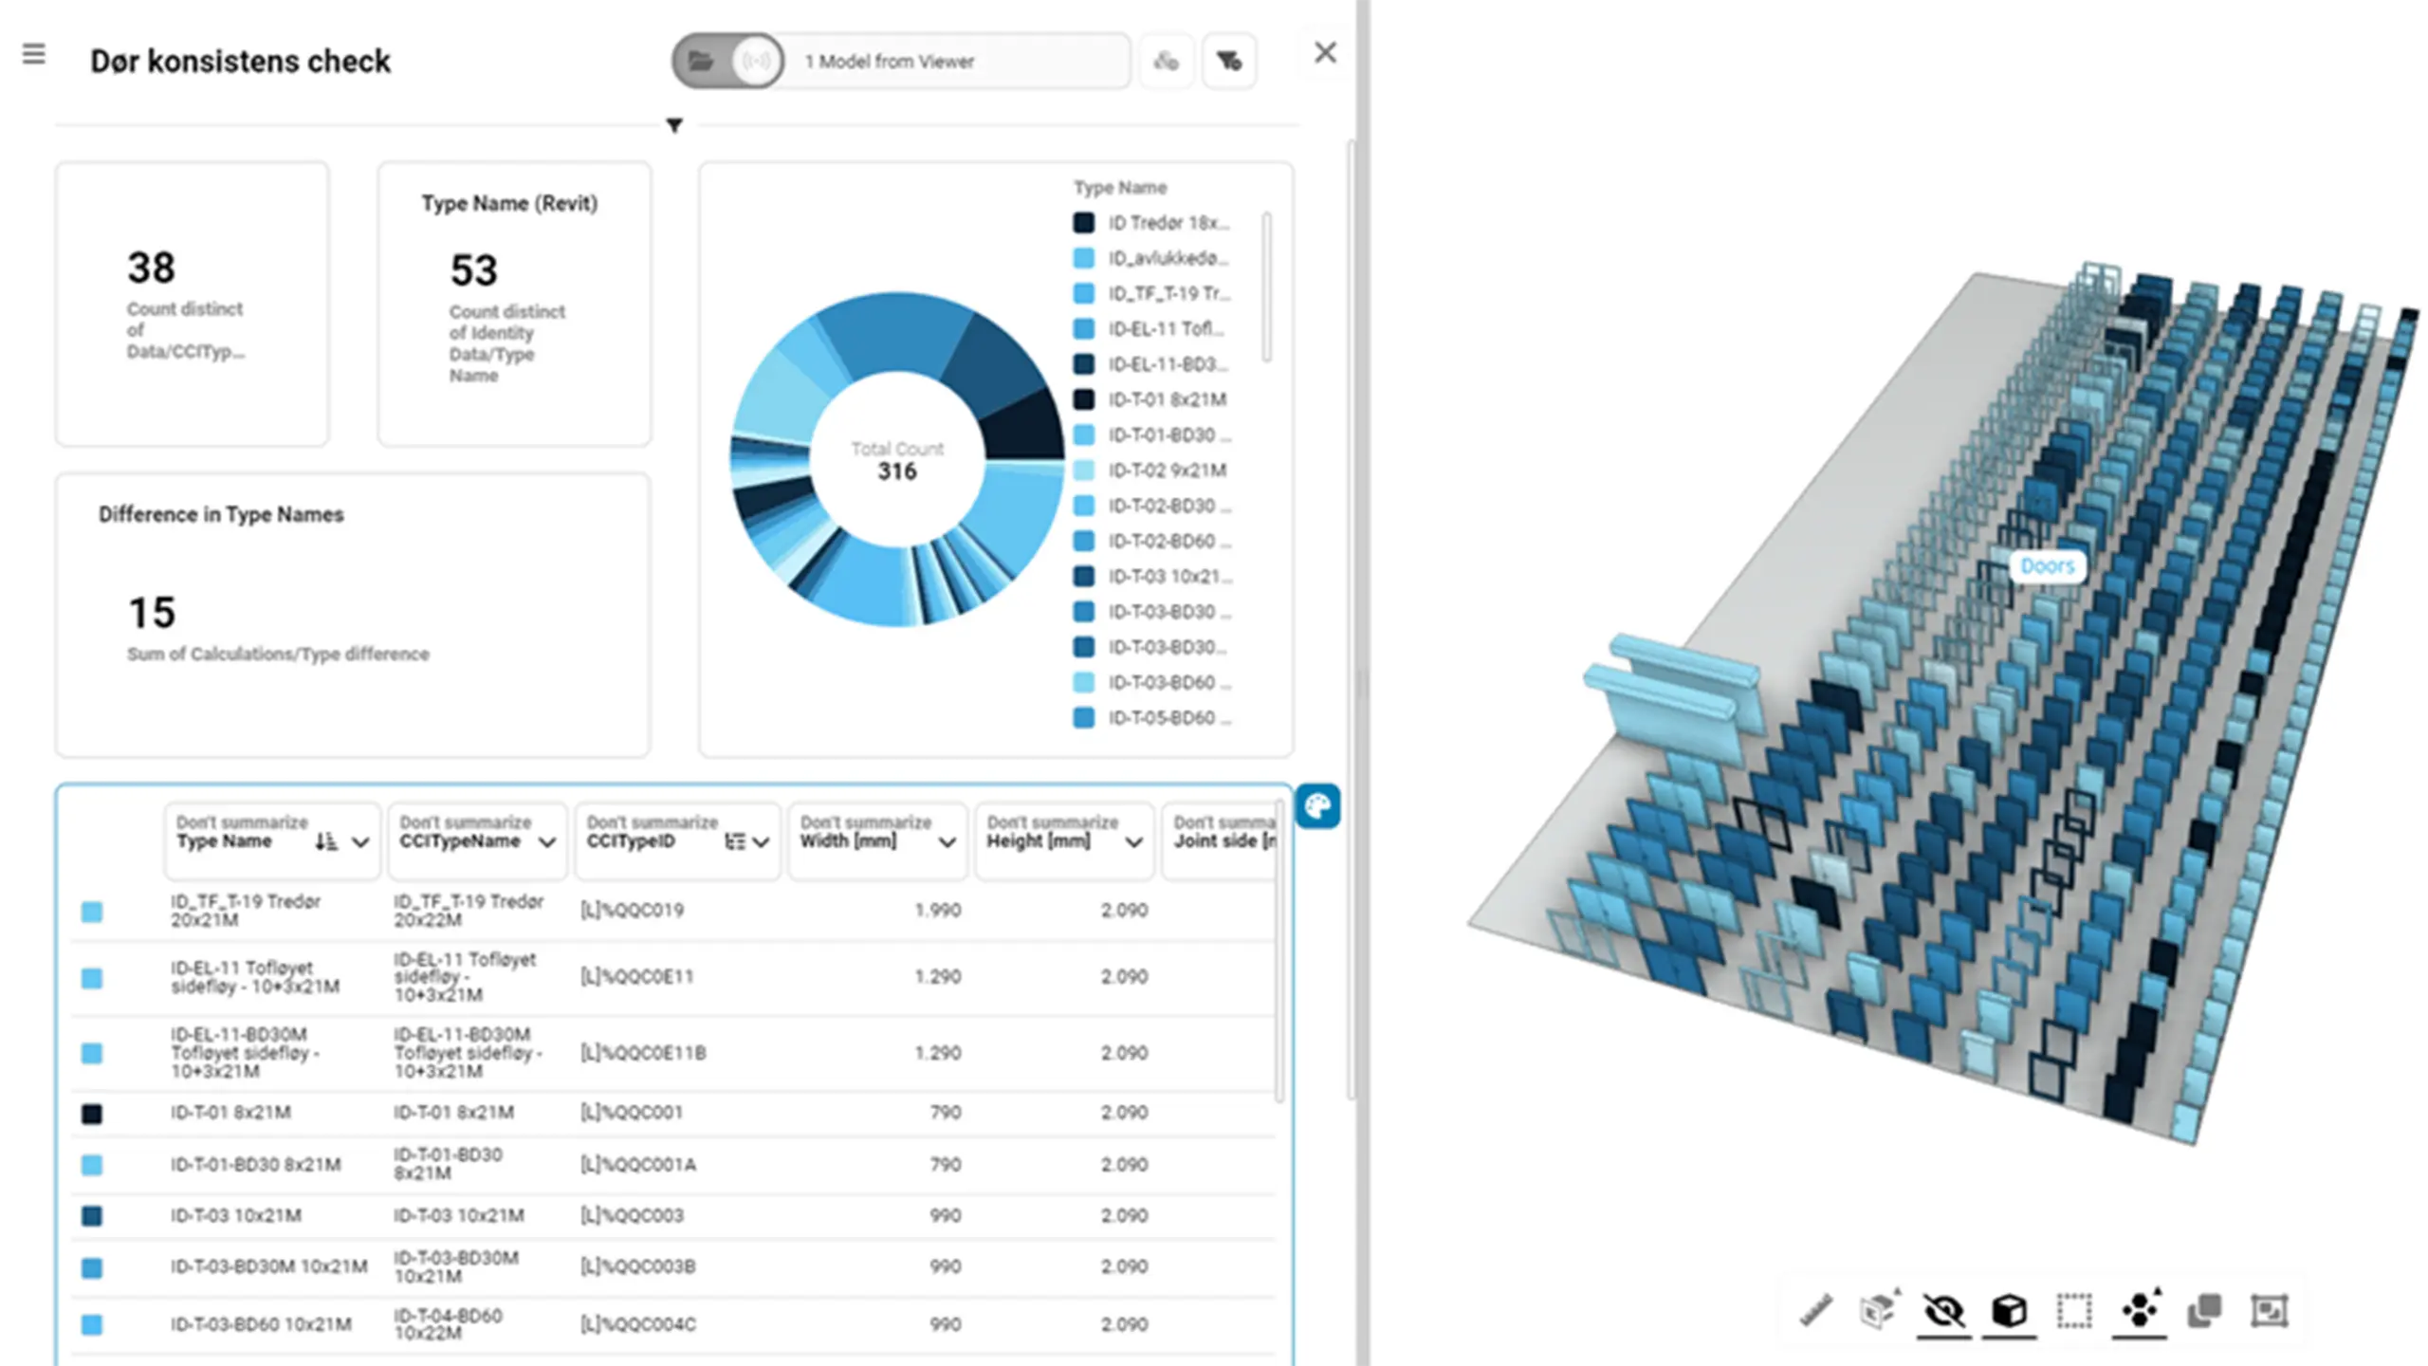Expand the Type Name column dropdown
The height and width of the screenshot is (1366, 2428).
[x=360, y=842]
